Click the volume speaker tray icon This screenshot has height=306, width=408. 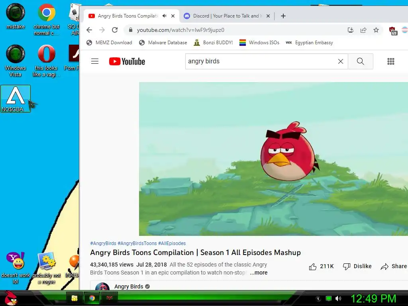(338, 298)
